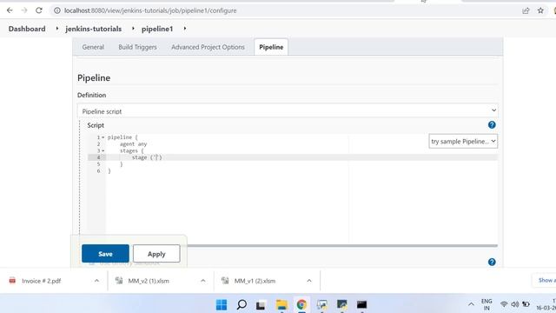The width and height of the screenshot is (556, 313).
Task: Open Wi-Fi network tray icon
Action: point(504,304)
